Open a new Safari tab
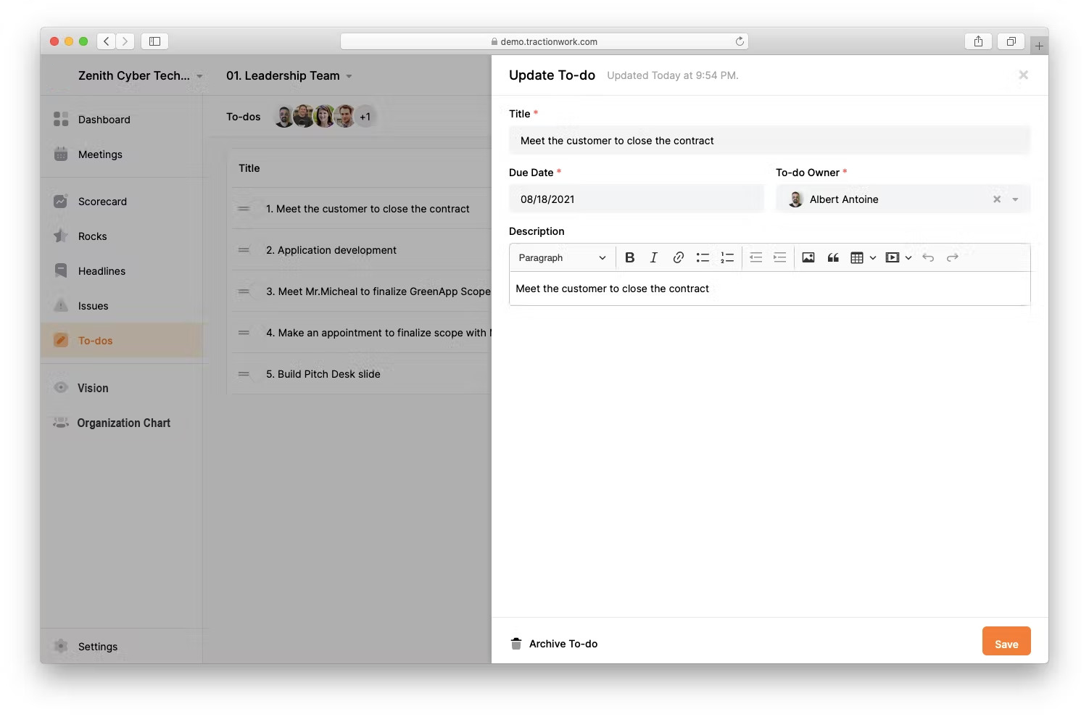 (1039, 46)
